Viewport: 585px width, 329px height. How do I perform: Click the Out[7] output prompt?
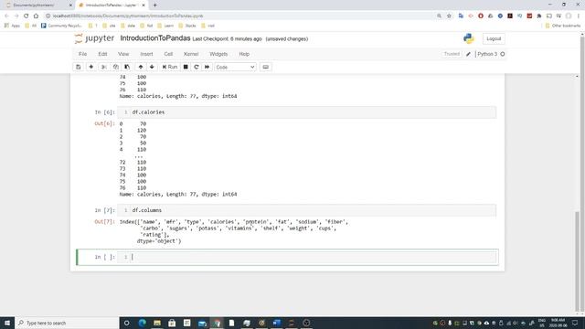point(104,221)
